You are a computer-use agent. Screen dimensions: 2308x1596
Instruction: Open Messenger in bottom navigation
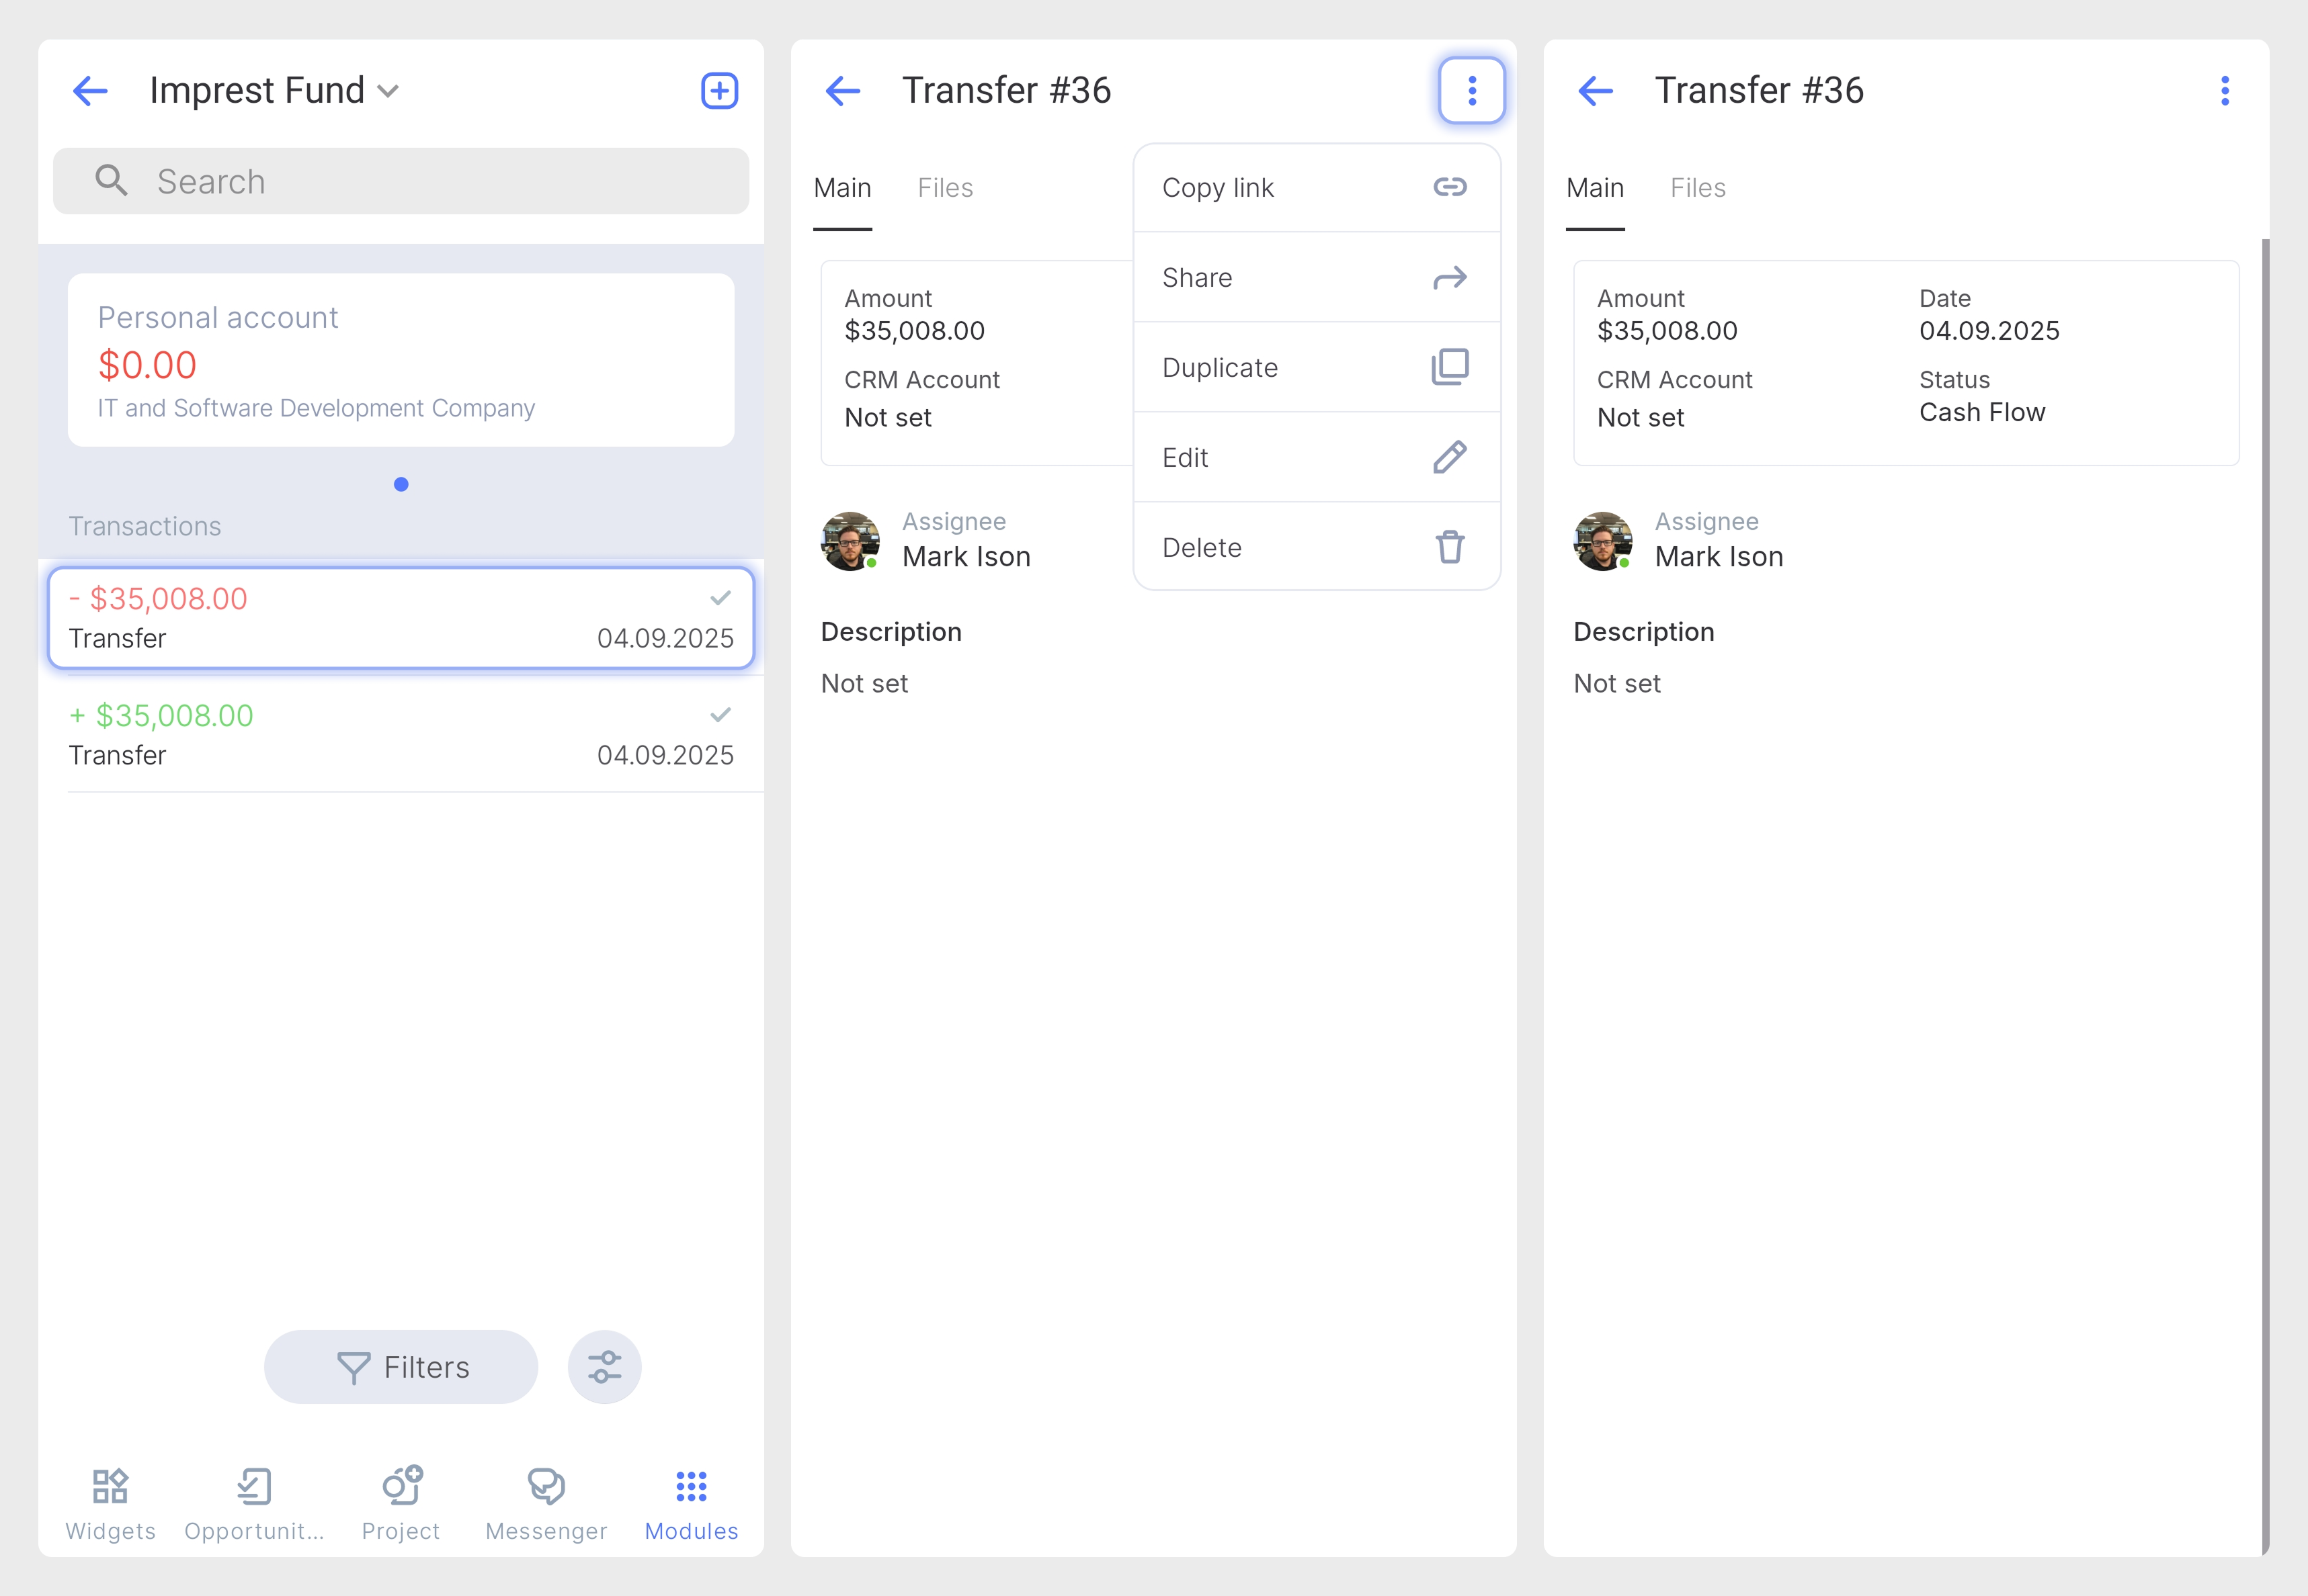click(546, 1505)
